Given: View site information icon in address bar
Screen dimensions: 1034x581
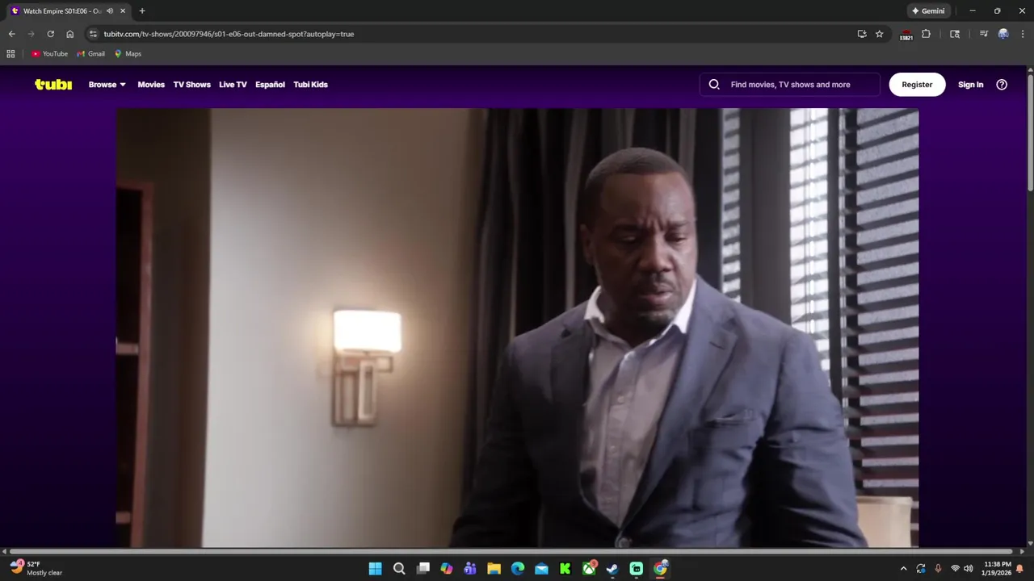Looking at the screenshot, I should pos(93,34).
